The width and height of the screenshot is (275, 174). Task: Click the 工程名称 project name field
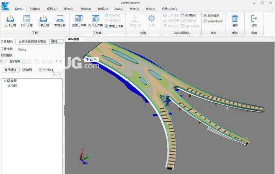pos(33,42)
